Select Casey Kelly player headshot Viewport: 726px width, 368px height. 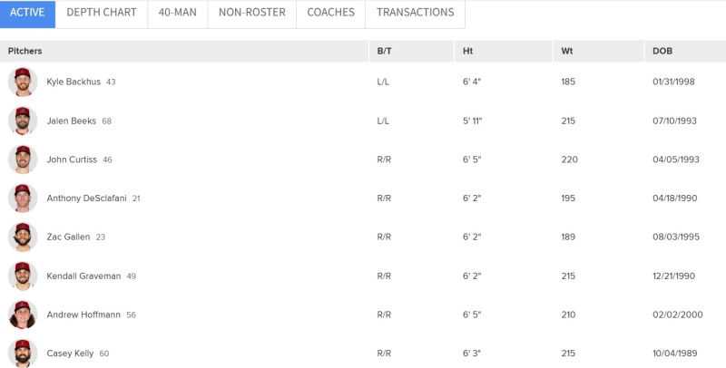point(23,353)
